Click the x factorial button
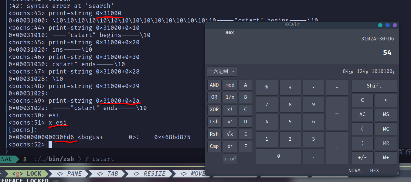This screenshot has height=182, width=411. pyautogui.click(x=230, y=110)
